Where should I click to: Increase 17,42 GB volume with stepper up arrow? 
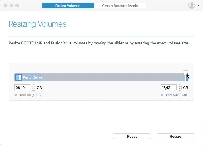180,86
